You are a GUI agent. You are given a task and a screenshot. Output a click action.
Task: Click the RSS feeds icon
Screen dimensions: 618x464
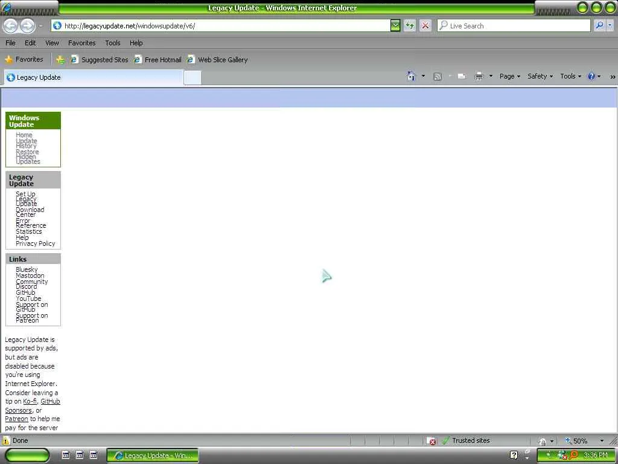coord(437,77)
